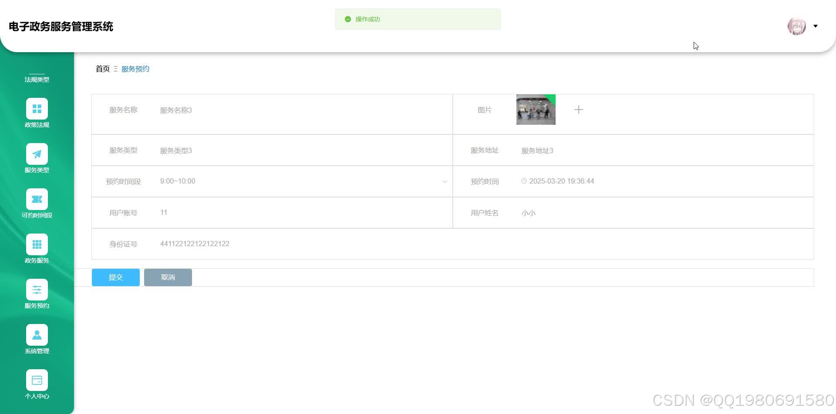Open the 服务预约 sliders icon
Viewport: 836px width, 414px height.
37,290
